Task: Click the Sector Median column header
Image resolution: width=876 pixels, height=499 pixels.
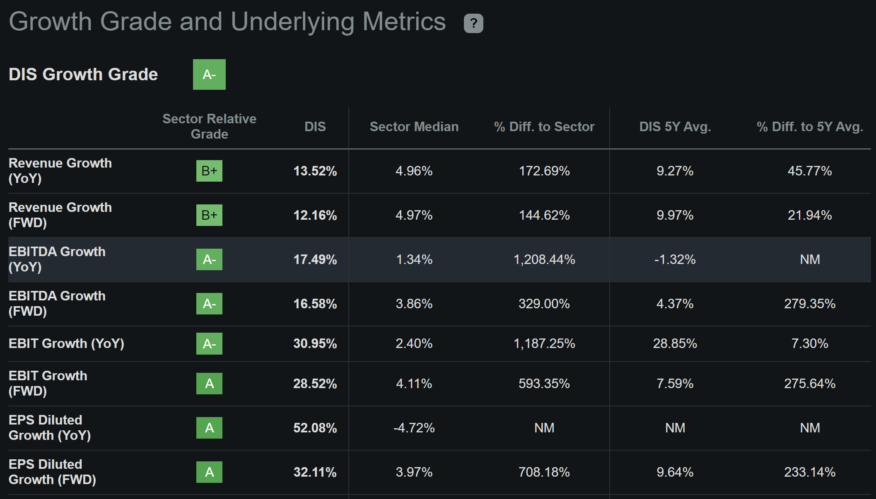Action: coord(414,127)
